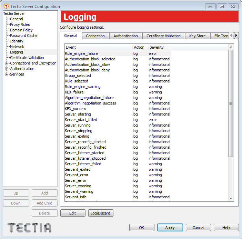
Task: Click the event list scrollbar thumb
Action: point(231,103)
